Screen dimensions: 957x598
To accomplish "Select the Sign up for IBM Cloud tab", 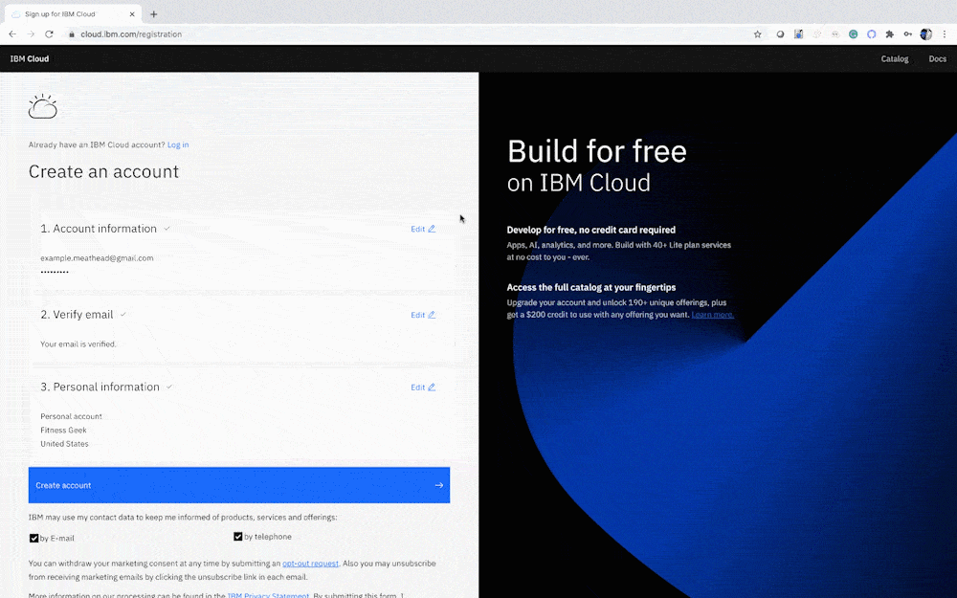I will tap(74, 14).
